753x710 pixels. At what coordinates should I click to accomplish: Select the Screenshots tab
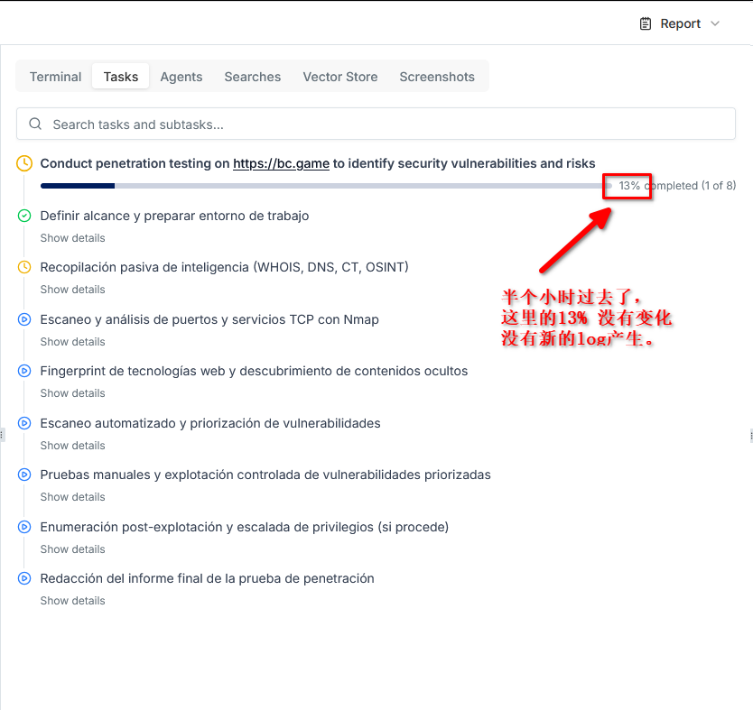pos(437,77)
